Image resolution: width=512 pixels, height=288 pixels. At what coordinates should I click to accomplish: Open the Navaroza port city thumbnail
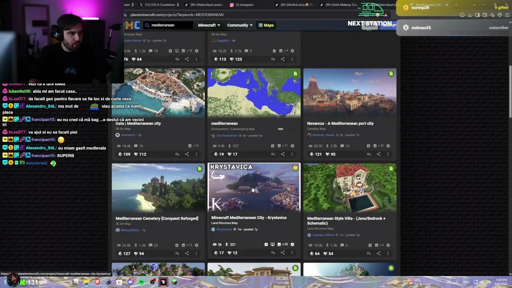click(x=350, y=92)
